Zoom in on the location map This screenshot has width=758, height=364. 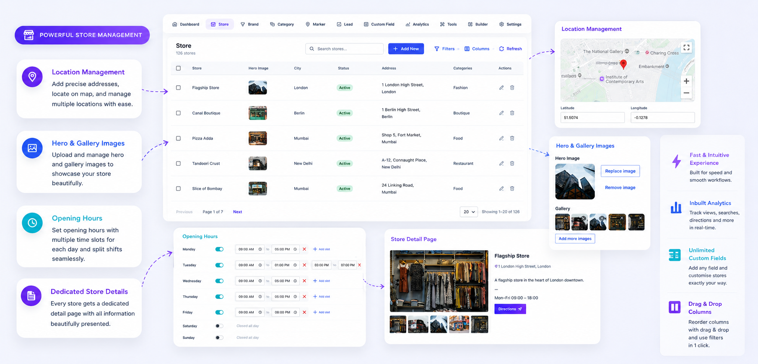pyautogui.click(x=686, y=81)
